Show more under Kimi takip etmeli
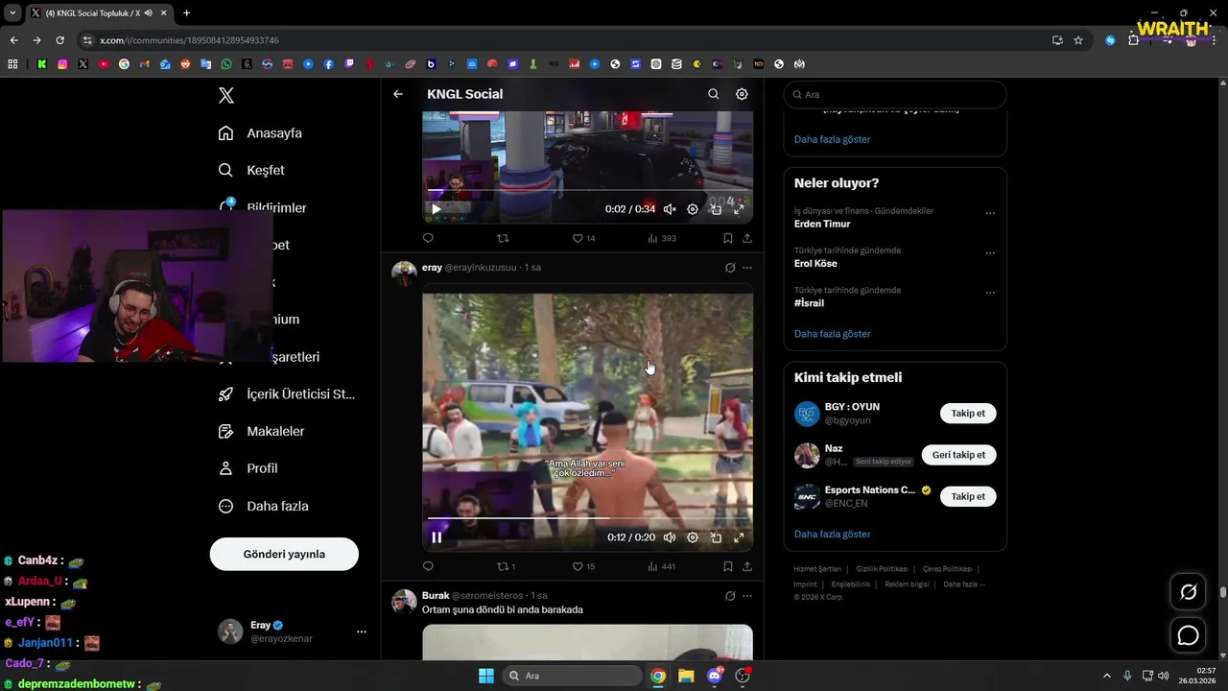The height and width of the screenshot is (691, 1228). tap(832, 534)
